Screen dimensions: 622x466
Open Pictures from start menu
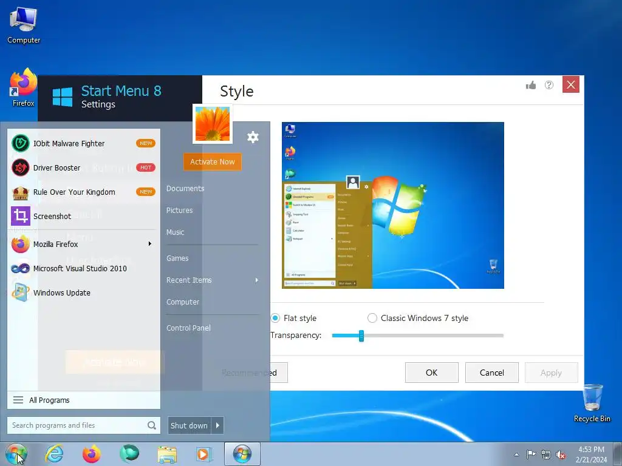179,211
